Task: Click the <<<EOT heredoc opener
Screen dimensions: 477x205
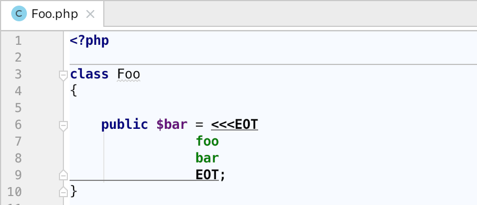Action: [235, 124]
